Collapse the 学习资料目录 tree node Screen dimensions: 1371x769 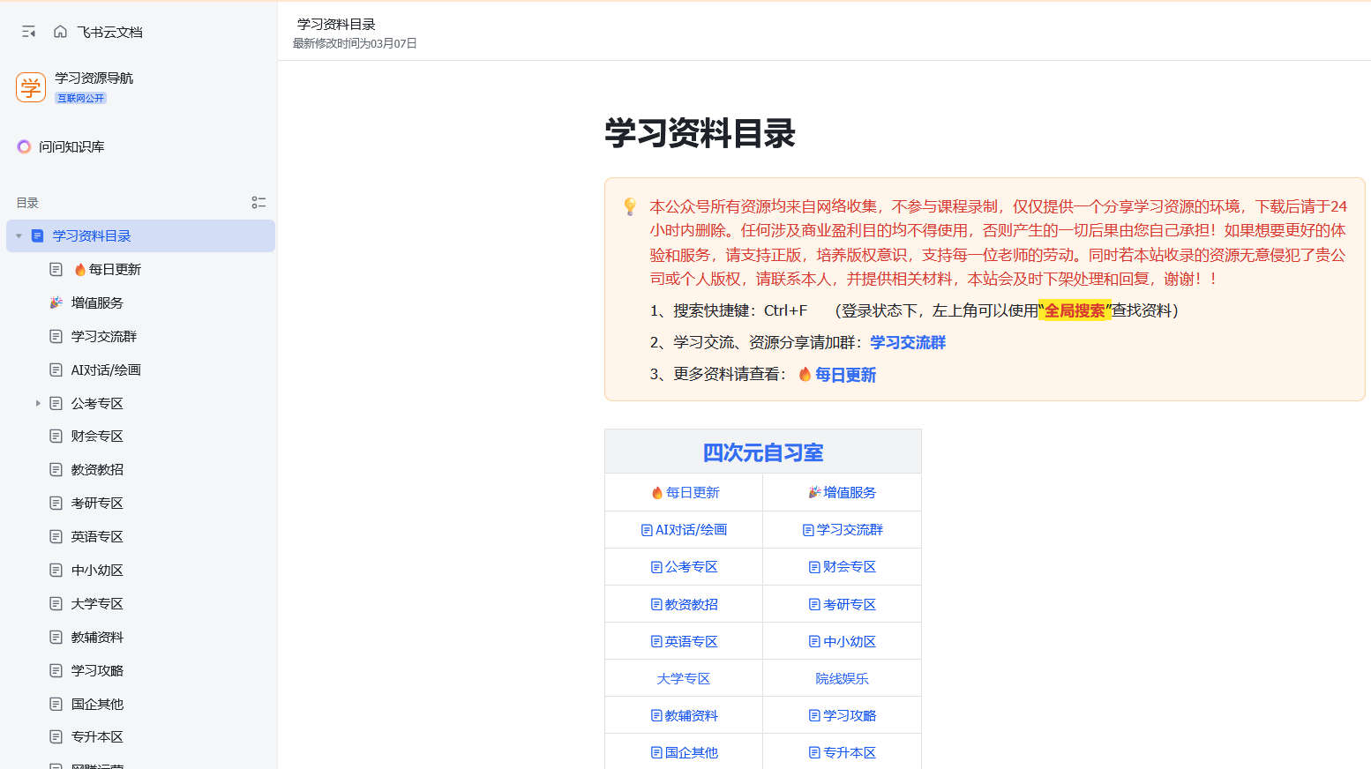[x=19, y=236]
